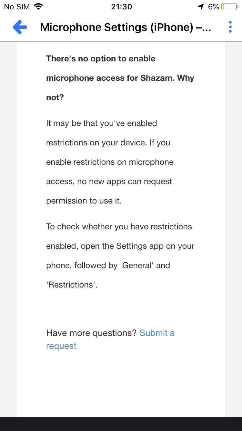
Task: Tap the battery indicator icon
Action: (x=229, y=6)
